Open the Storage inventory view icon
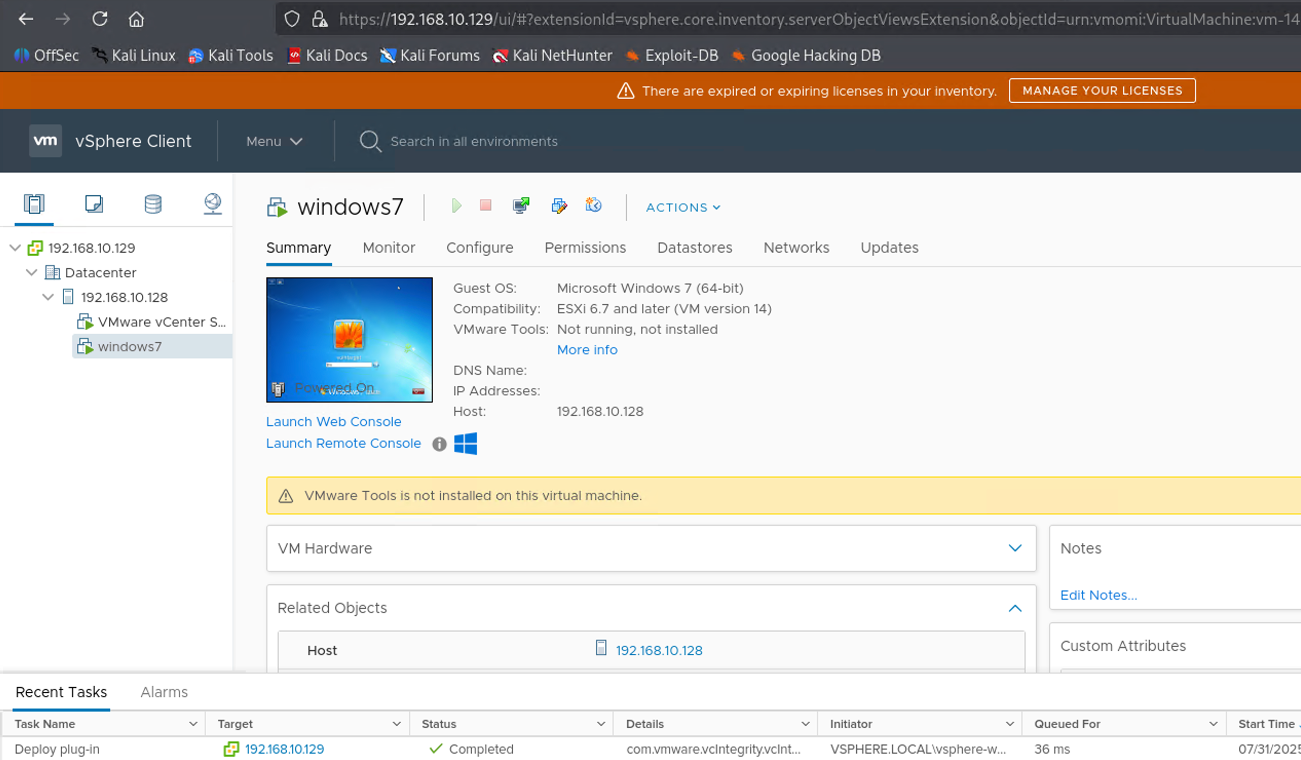This screenshot has width=1301, height=760. (x=153, y=204)
